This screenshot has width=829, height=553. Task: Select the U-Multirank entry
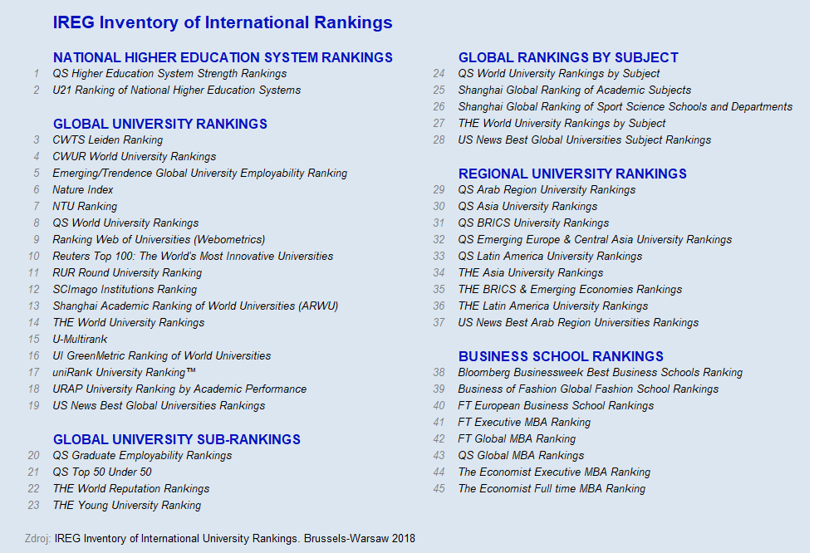coord(80,340)
